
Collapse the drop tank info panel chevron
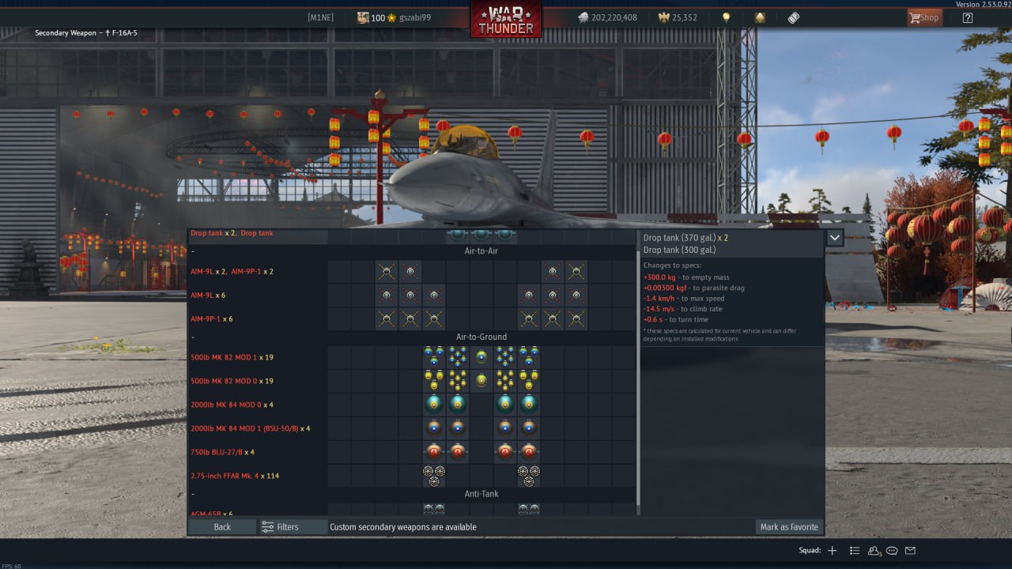click(x=835, y=237)
